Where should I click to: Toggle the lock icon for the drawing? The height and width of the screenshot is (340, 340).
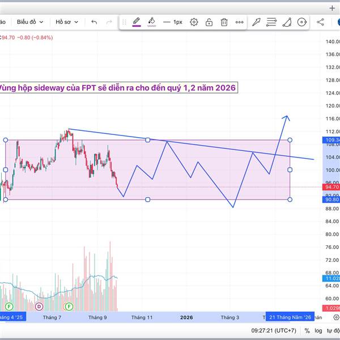[209, 22]
